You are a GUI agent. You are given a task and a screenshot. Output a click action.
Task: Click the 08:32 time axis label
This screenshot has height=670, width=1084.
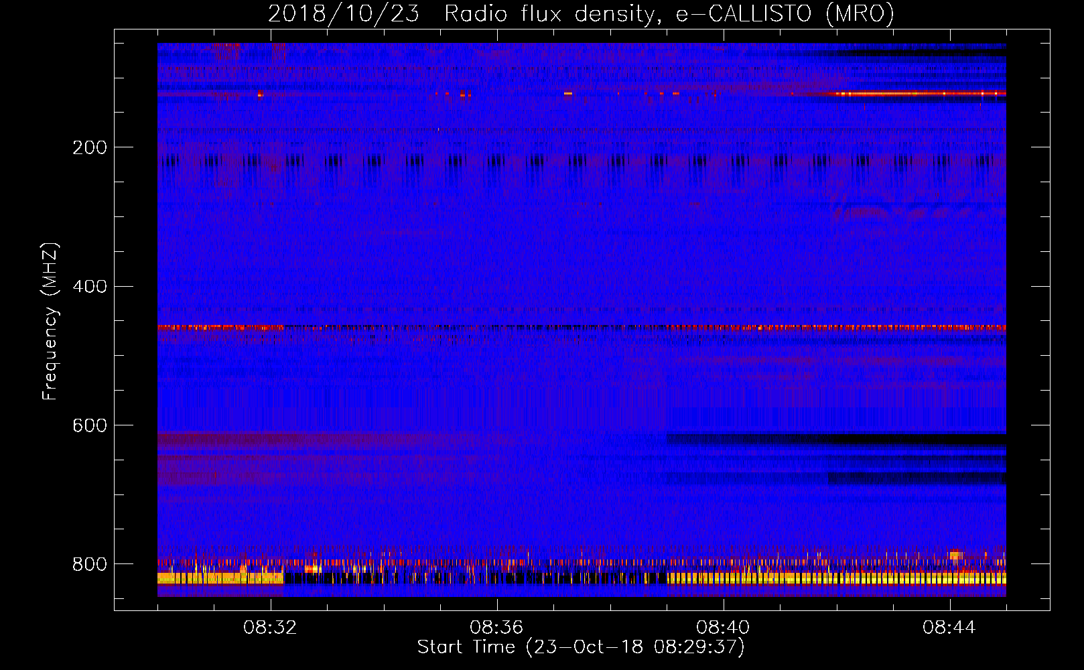pyautogui.click(x=270, y=628)
